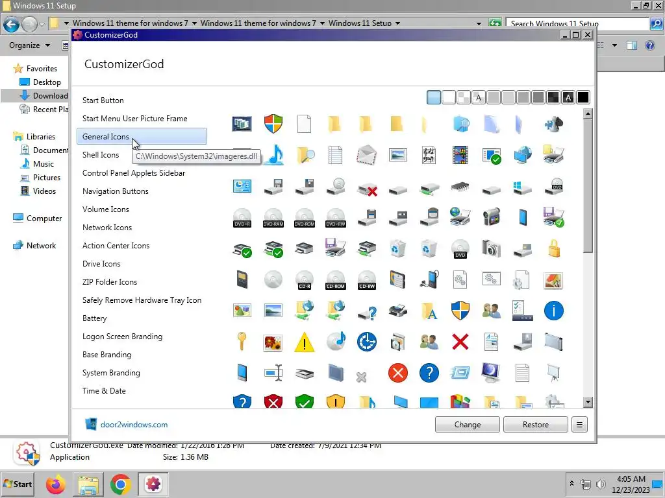Select the drive with red X icon
Image resolution: width=665 pixels, height=498 pixels.
click(368, 188)
